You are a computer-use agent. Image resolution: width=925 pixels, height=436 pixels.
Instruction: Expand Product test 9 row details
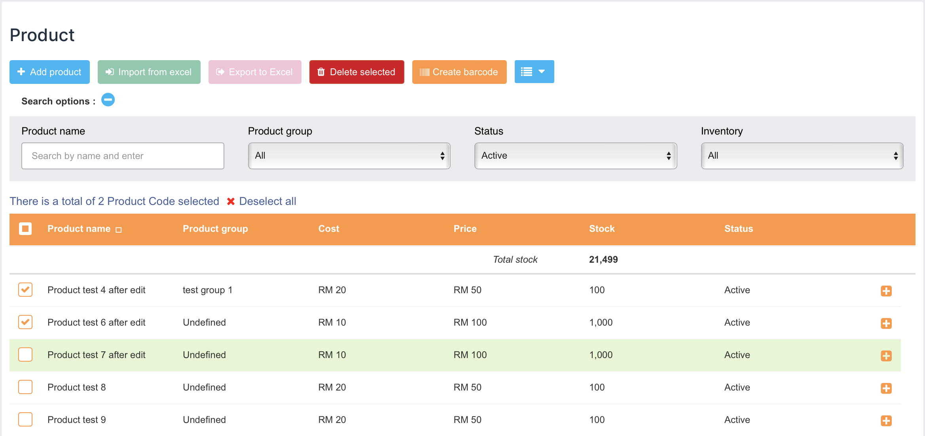tap(886, 421)
